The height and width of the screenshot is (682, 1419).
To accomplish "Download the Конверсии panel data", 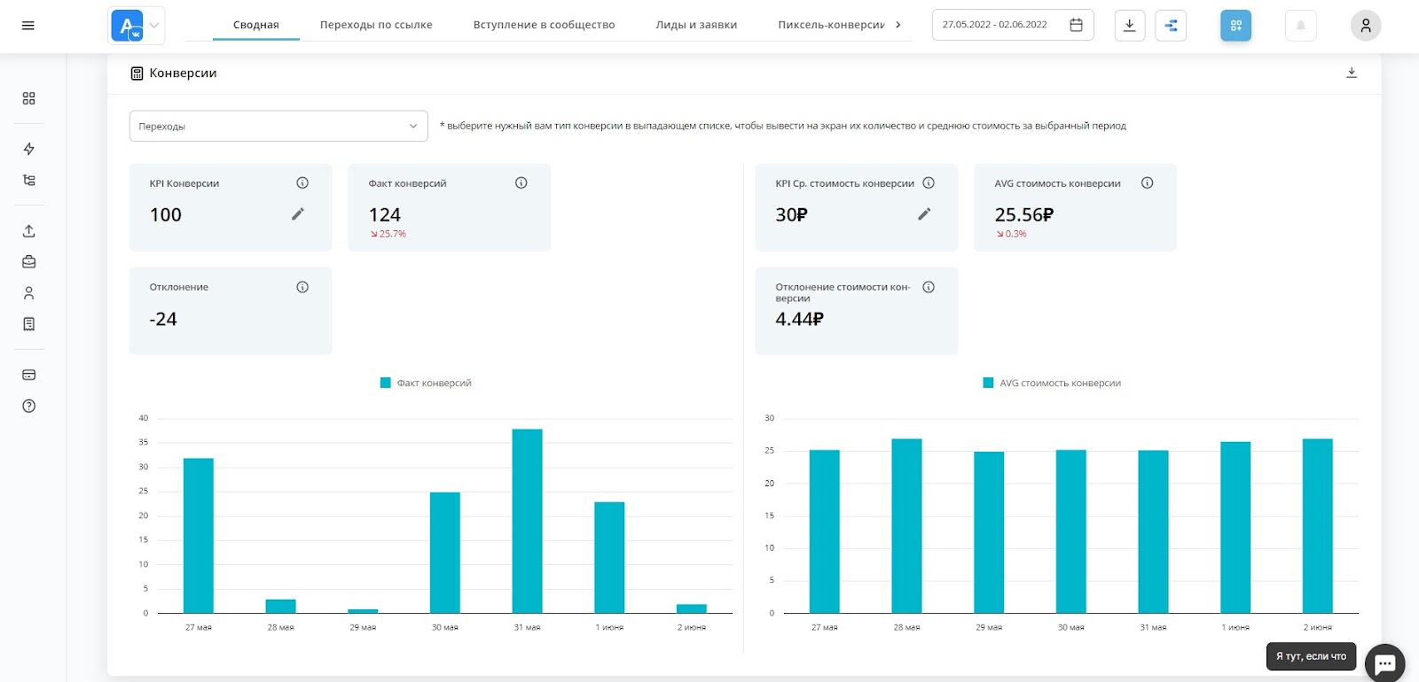I will [x=1352, y=73].
